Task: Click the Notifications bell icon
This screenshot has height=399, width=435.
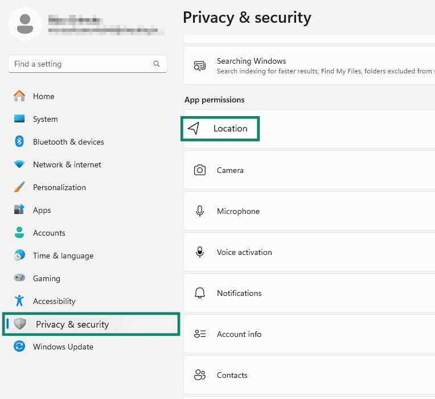Action: click(x=200, y=293)
